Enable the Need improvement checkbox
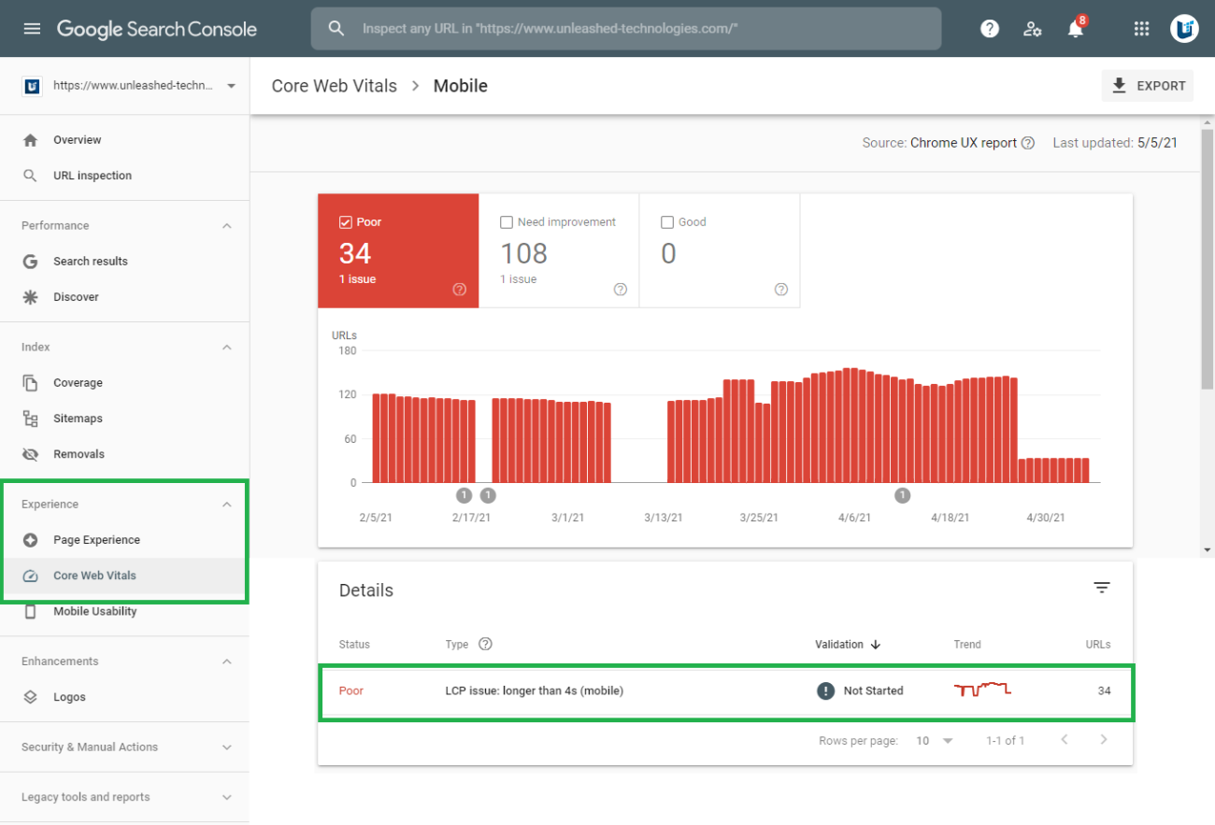 [x=507, y=222]
